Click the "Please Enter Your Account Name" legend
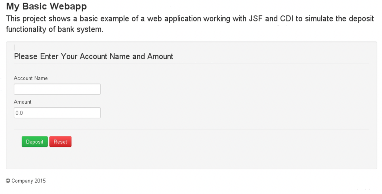The width and height of the screenshot is (382, 194). 94,56
